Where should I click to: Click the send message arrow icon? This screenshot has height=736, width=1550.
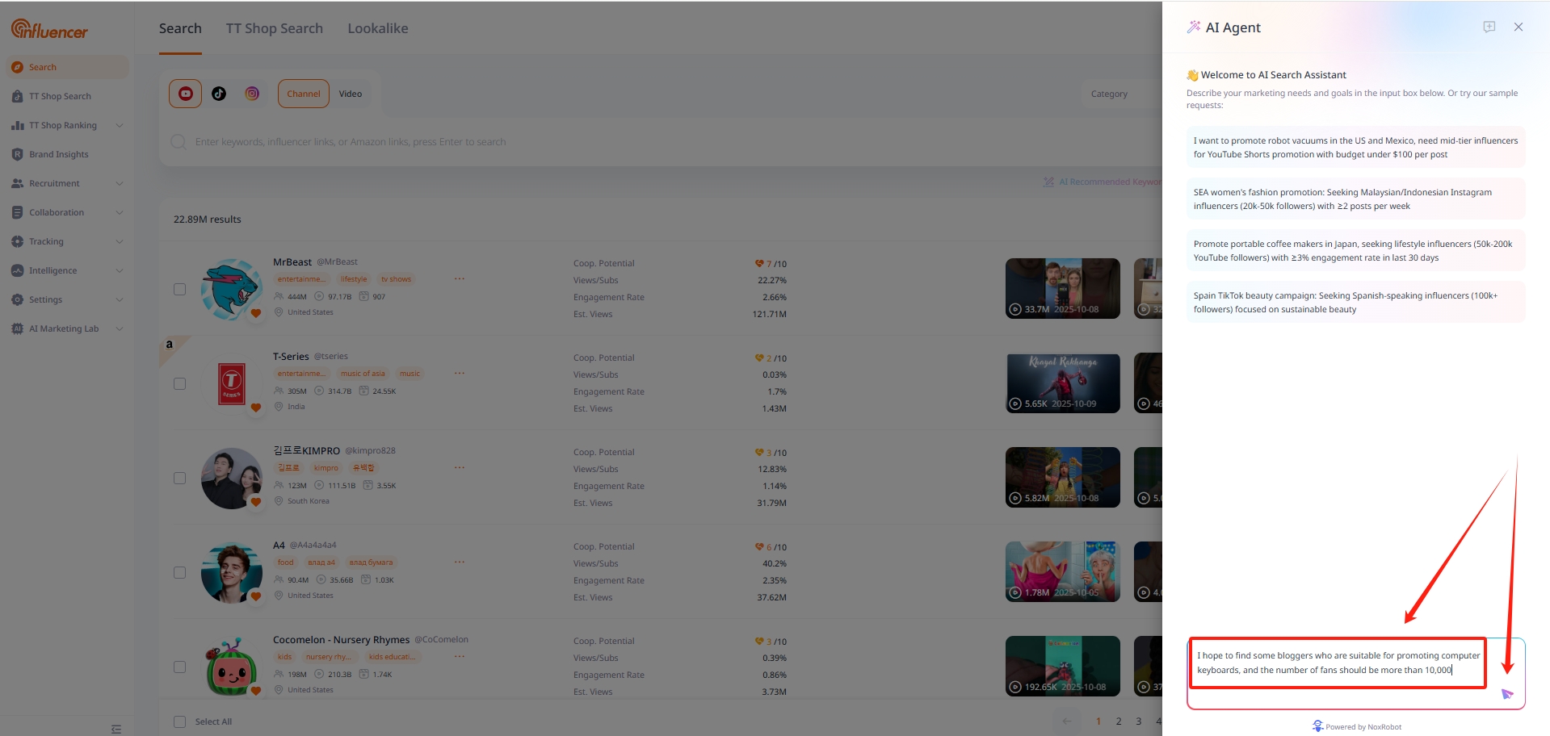click(x=1506, y=694)
